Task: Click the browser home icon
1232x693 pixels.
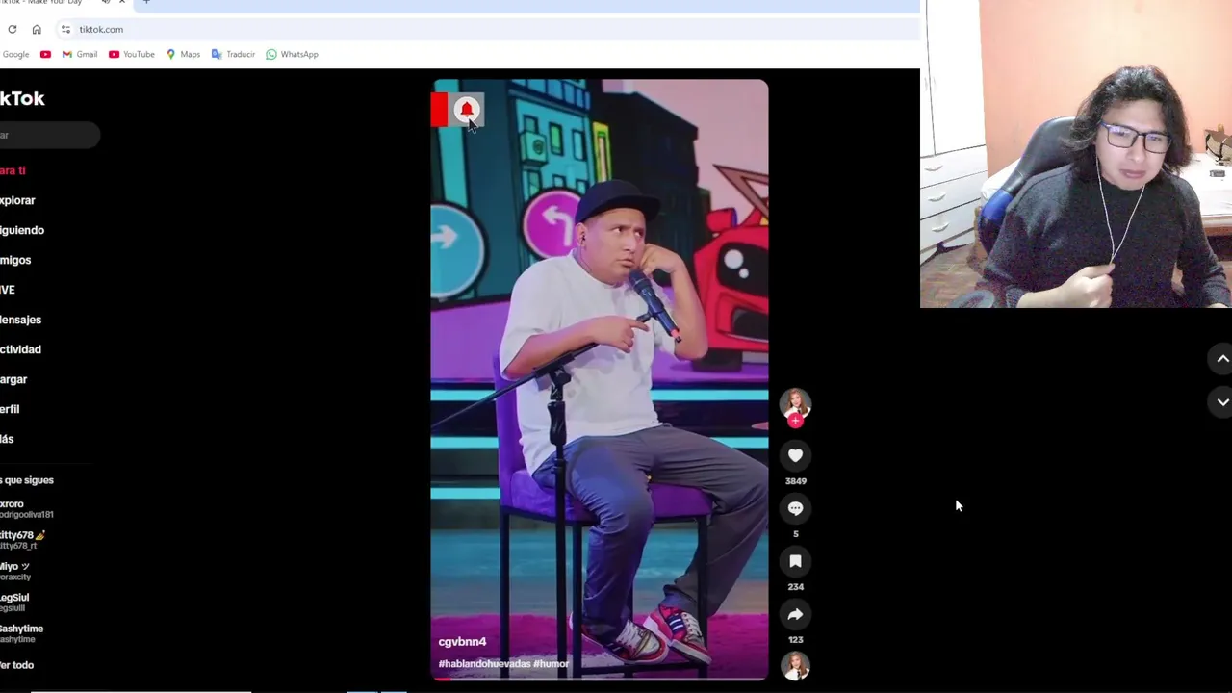Action: 37,29
